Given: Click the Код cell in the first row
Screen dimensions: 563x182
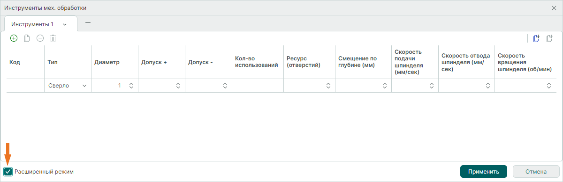Looking at the screenshot, I should pos(25,86).
